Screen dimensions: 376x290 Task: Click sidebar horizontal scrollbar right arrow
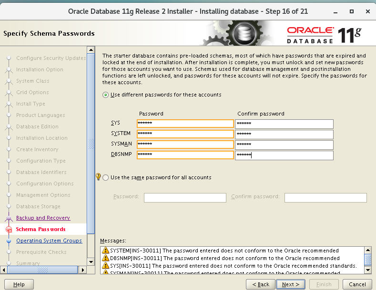point(83,270)
